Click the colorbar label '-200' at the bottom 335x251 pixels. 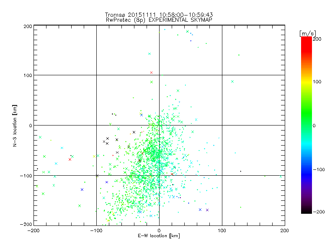tap(319, 212)
